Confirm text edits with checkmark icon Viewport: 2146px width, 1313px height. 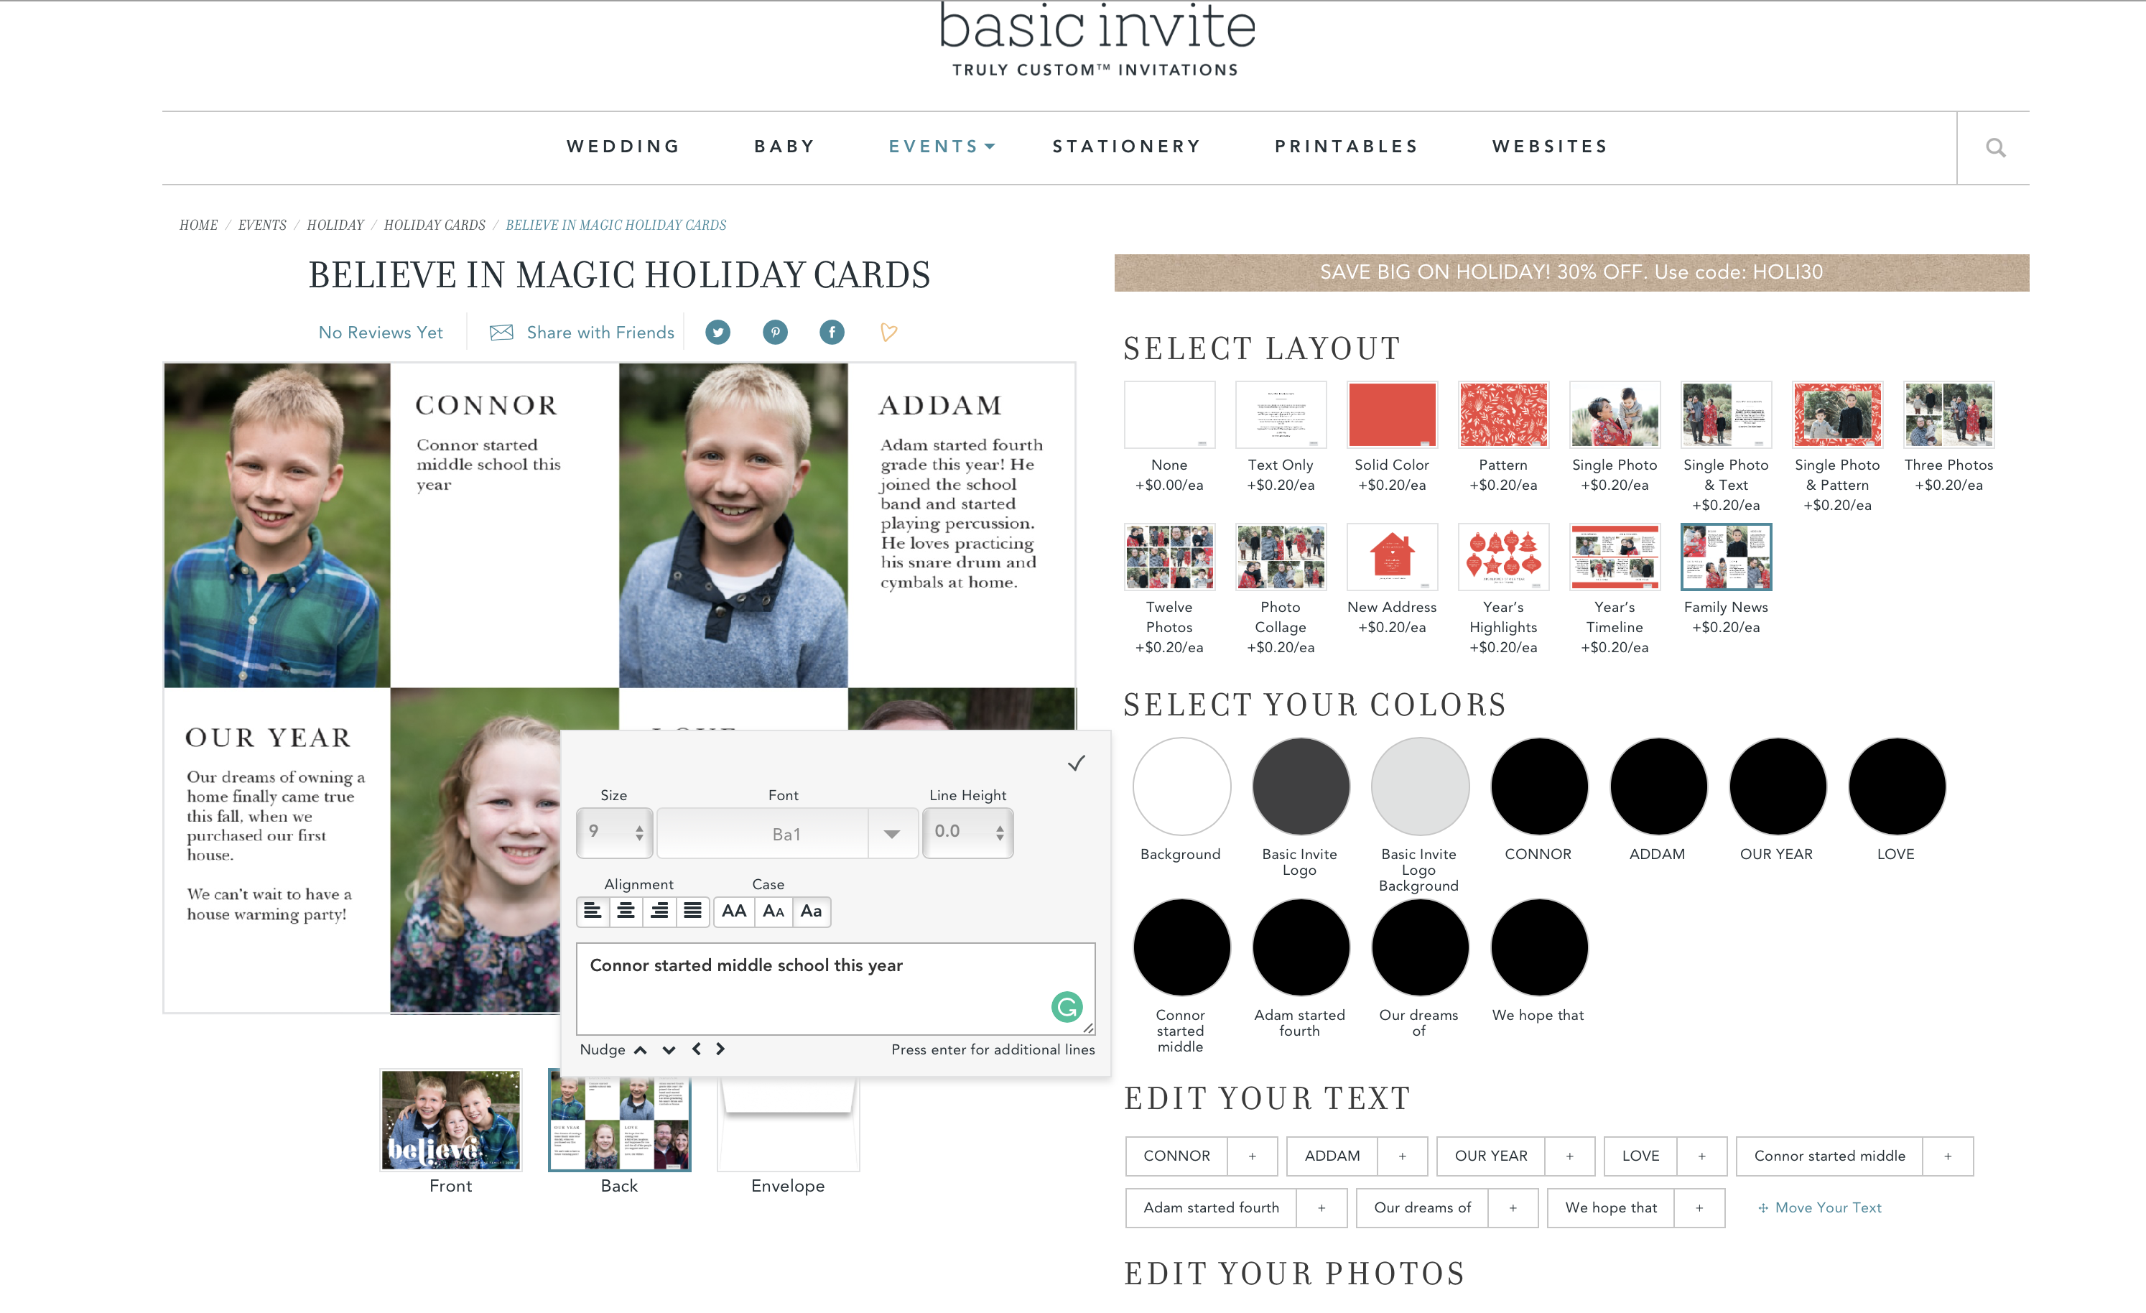[1077, 764]
